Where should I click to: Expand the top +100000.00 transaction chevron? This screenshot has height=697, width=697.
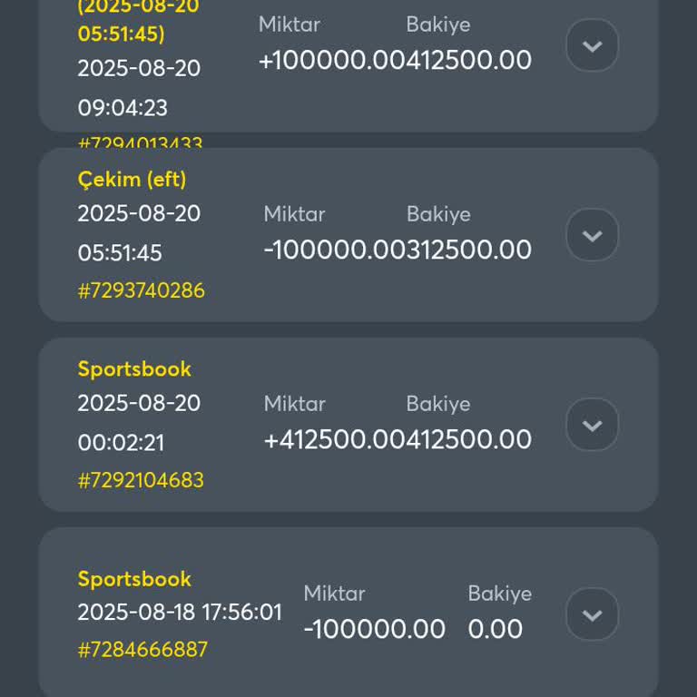tap(592, 45)
